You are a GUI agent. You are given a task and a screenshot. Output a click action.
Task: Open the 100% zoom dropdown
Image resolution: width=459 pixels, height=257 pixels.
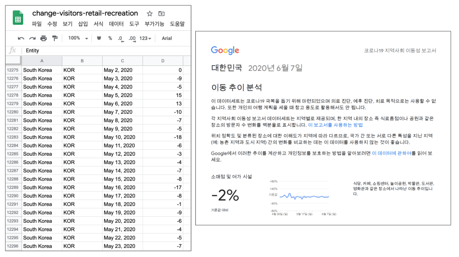pos(78,38)
